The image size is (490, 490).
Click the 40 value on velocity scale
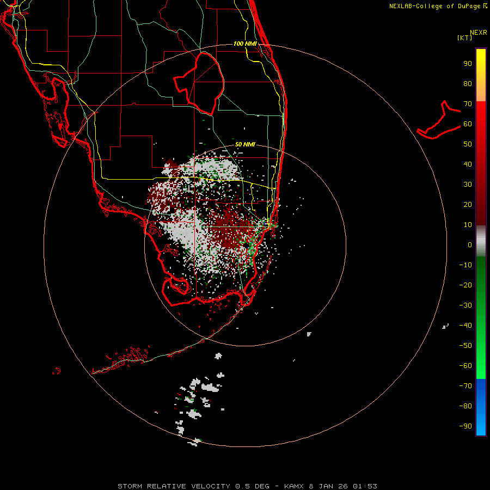point(468,164)
